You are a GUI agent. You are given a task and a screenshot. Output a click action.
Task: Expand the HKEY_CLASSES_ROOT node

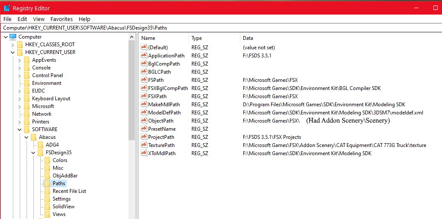click(12, 45)
